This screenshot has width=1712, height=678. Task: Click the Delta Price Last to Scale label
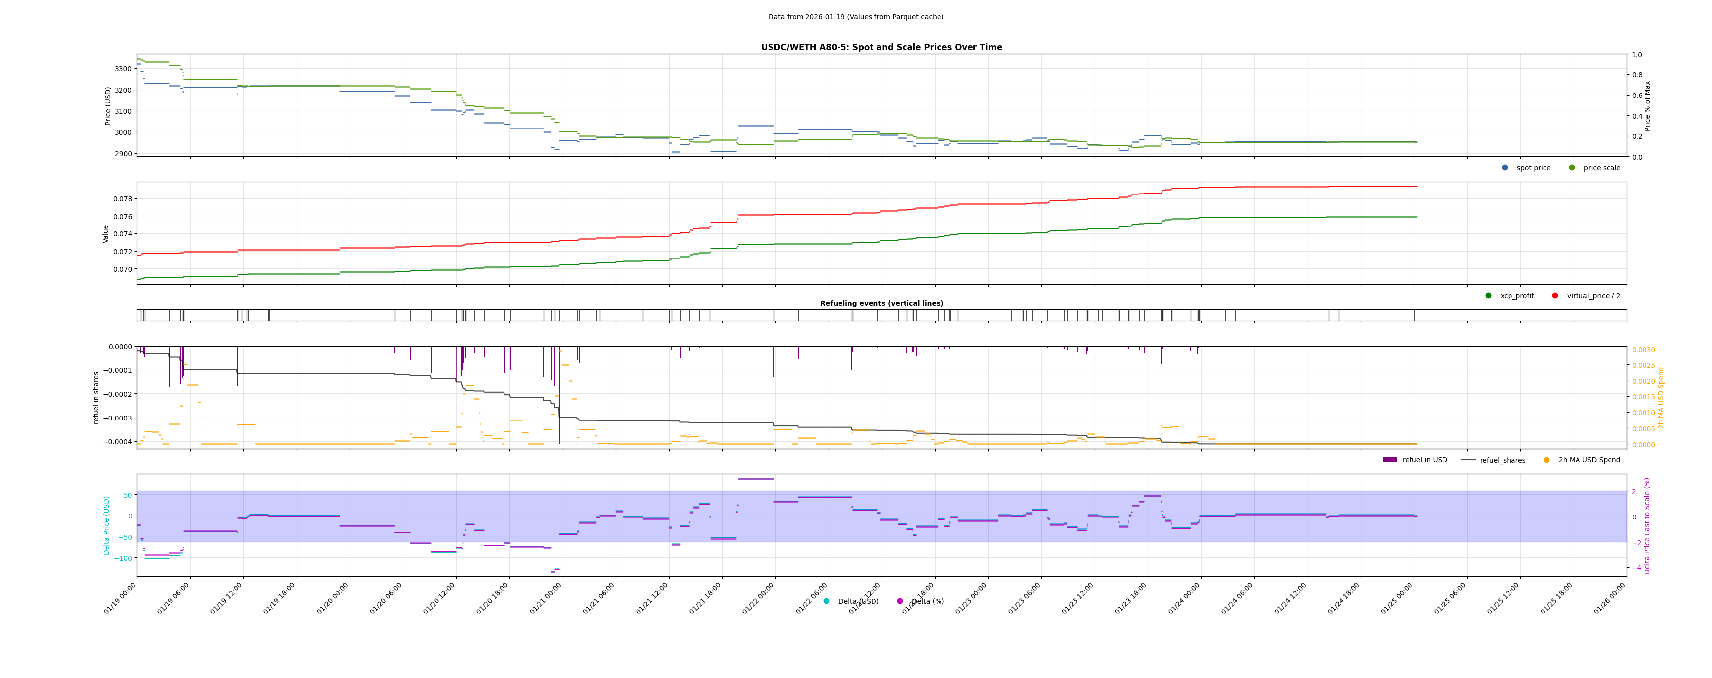point(1647,525)
